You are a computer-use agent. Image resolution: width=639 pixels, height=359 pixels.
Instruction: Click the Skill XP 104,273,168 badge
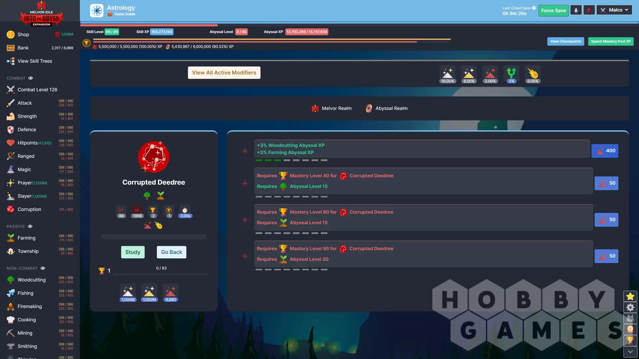pyautogui.click(x=162, y=32)
